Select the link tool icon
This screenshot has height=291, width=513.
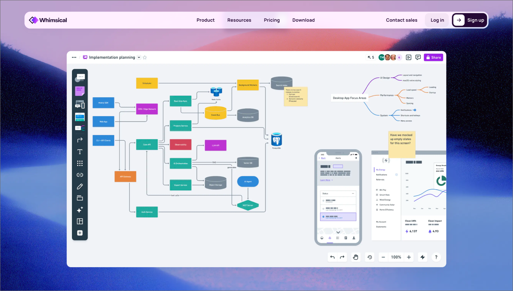pos(80,175)
